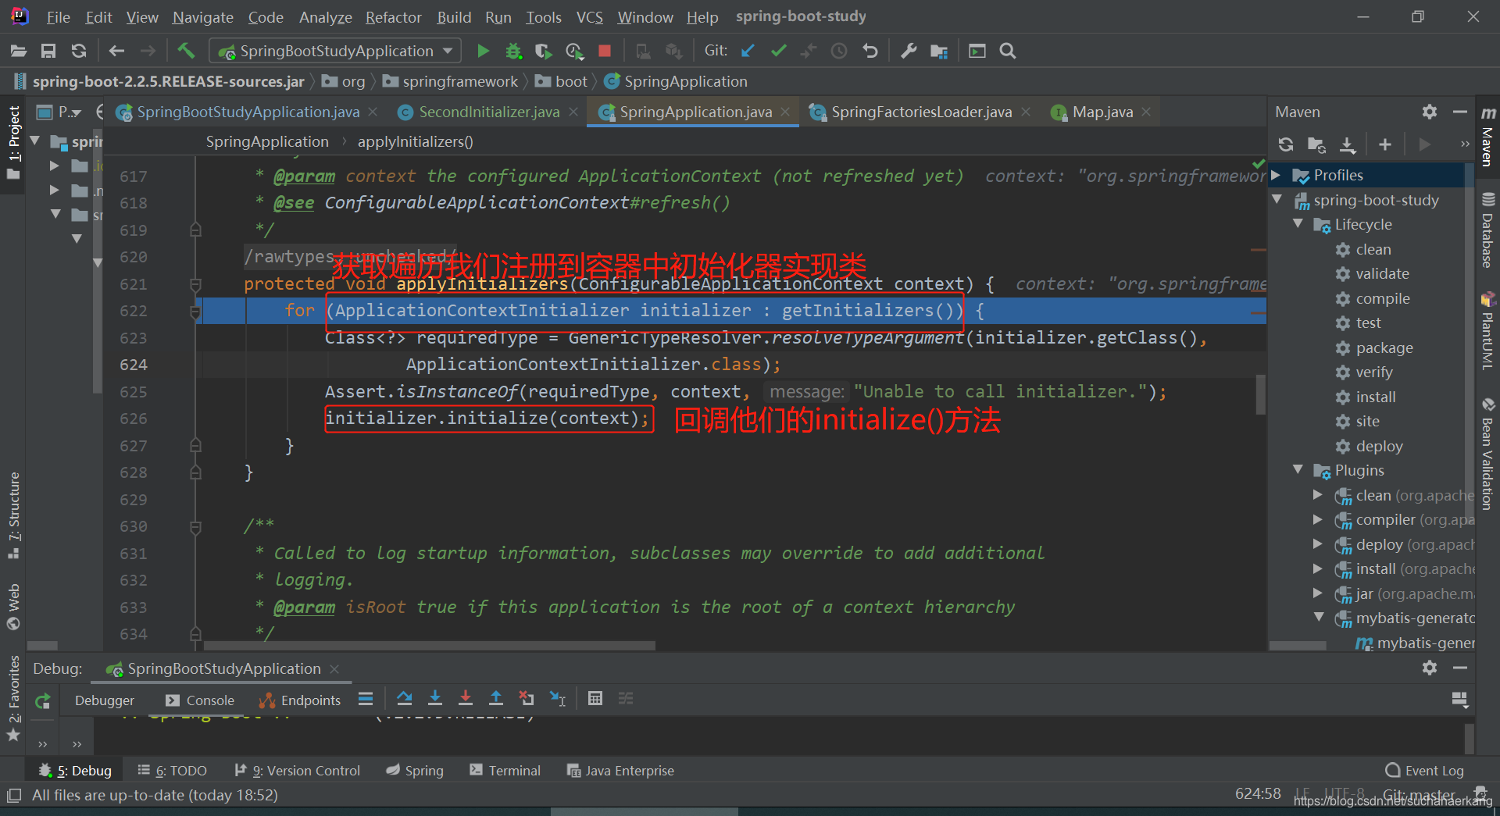Viewport: 1500px width, 816px height.
Task: Start debugging with the bug icon
Action: click(513, 51)
